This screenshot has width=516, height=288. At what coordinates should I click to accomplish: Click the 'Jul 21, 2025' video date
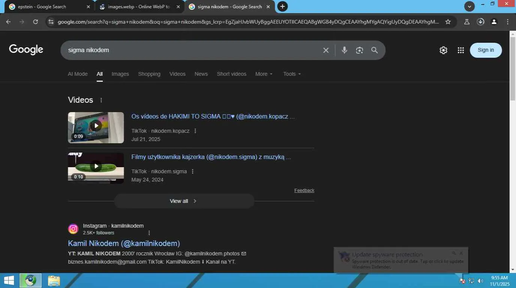(145, 139)
